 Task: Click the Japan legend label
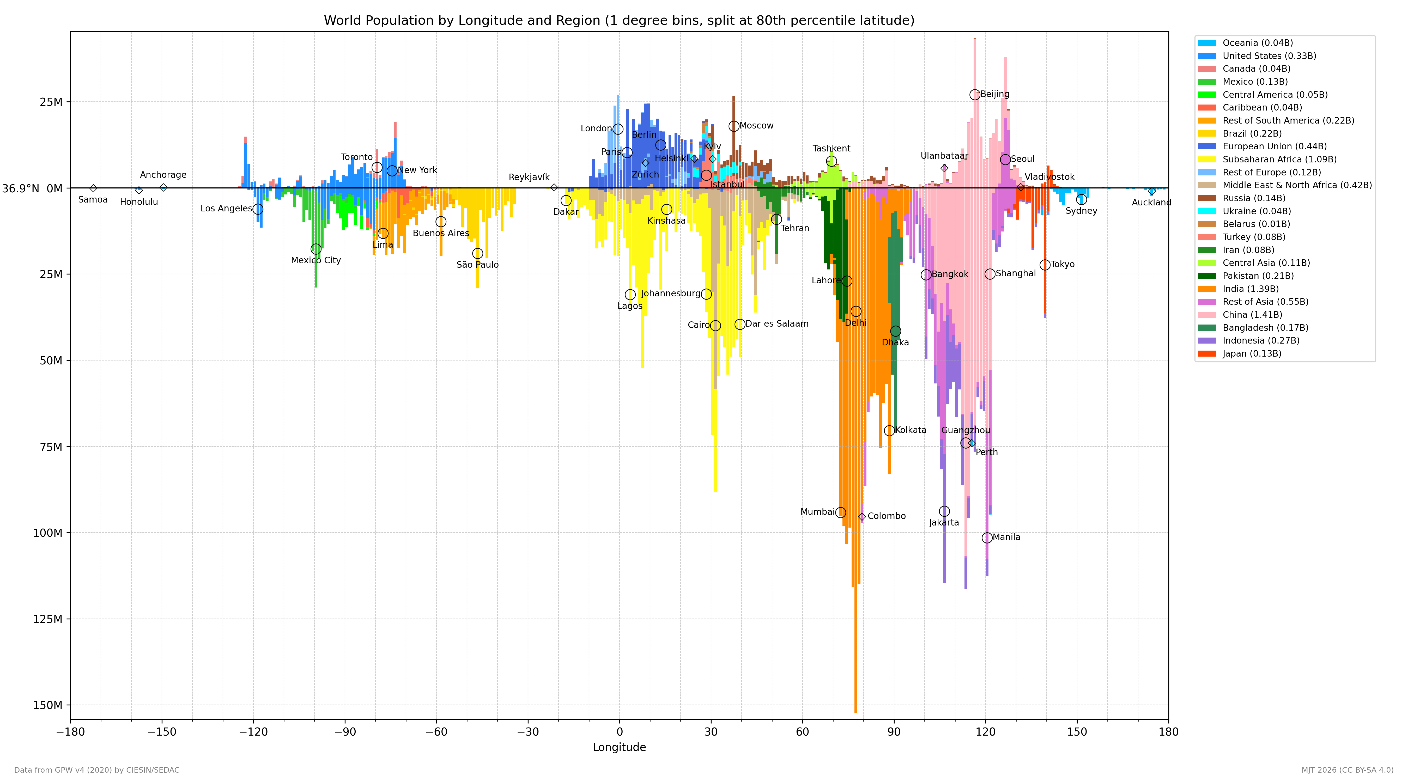[x=1252, y=353]
